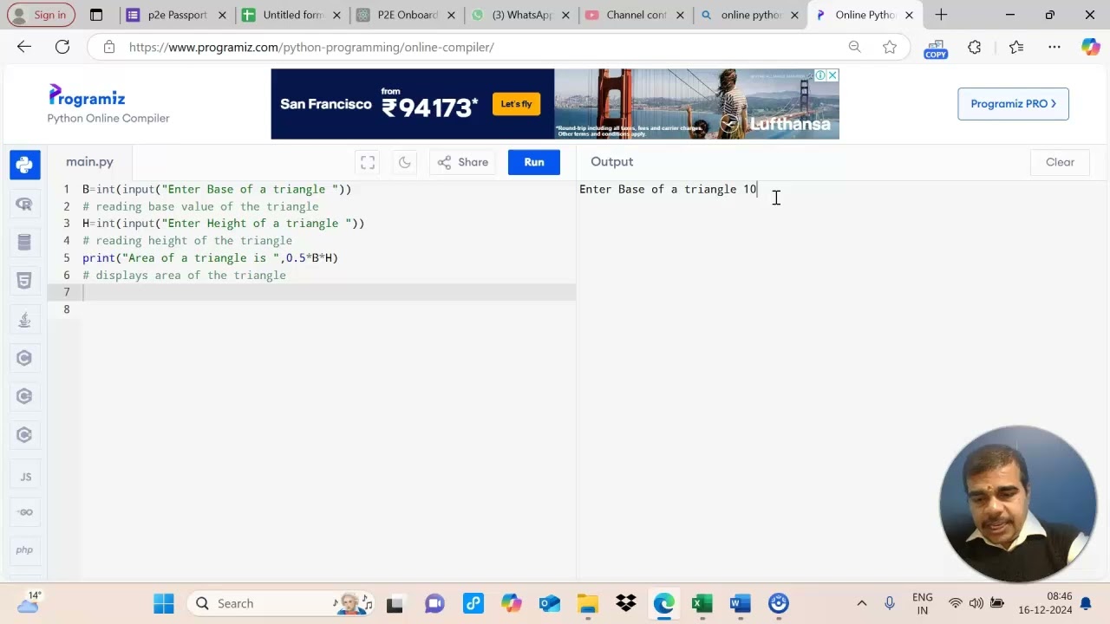The width and height of the screenshot is (1110, 624).
Task: Open the R language compiler icon
Action: (24, 205)
